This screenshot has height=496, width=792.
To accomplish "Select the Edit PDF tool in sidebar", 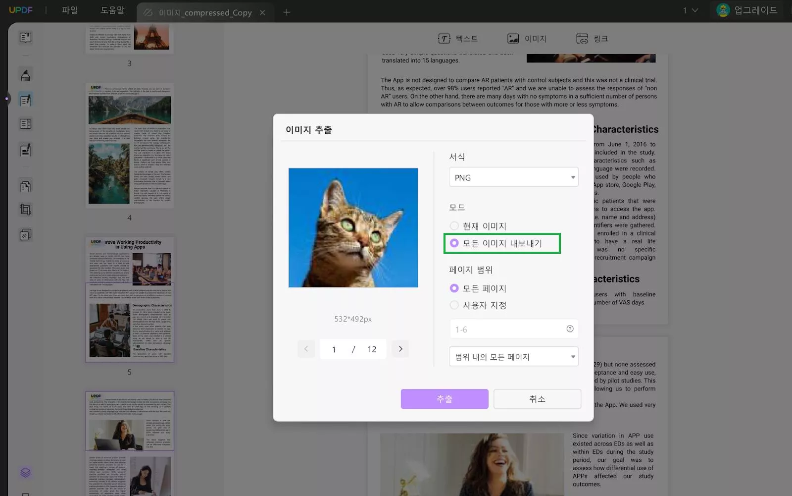I will pos(25,100).
